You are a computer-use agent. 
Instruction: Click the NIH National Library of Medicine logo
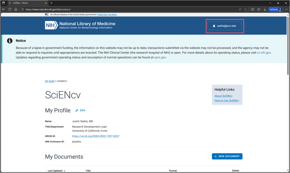(80, 25)
